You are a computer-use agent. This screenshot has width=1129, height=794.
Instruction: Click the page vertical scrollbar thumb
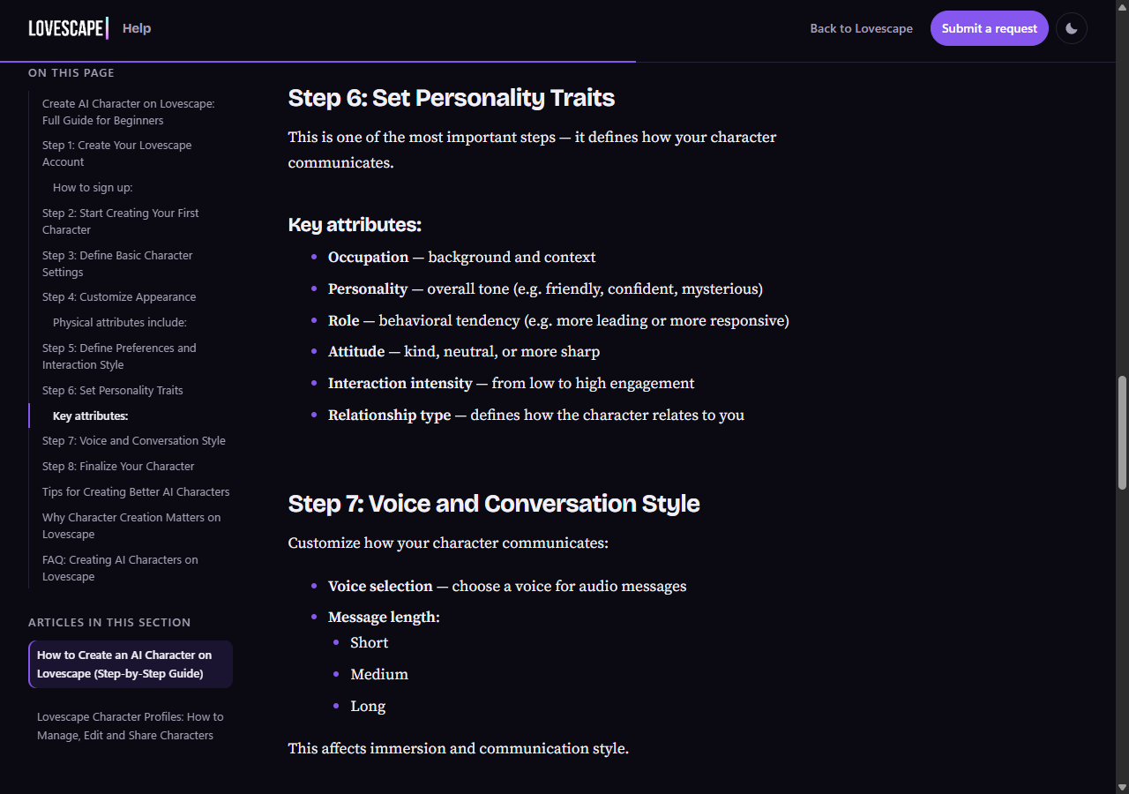click(x=1122, y=432)
